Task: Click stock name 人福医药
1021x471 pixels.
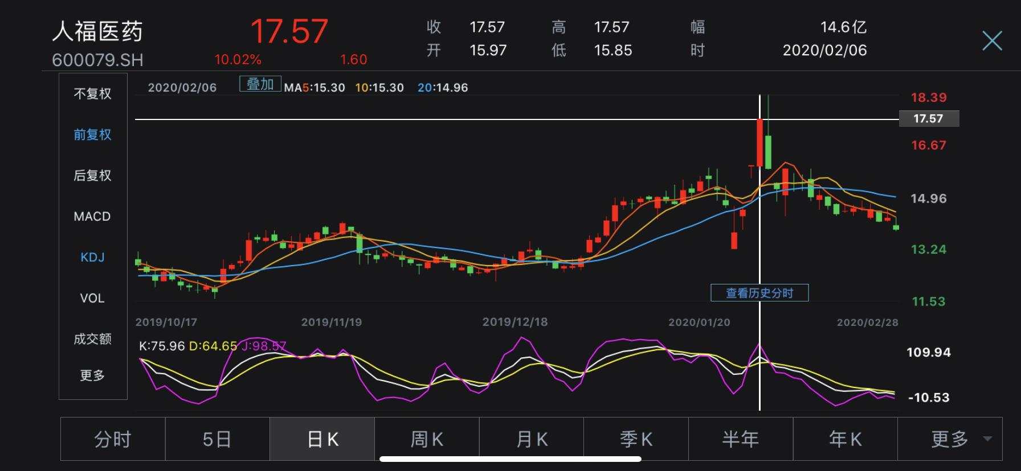Action: (x=97, y=31)
